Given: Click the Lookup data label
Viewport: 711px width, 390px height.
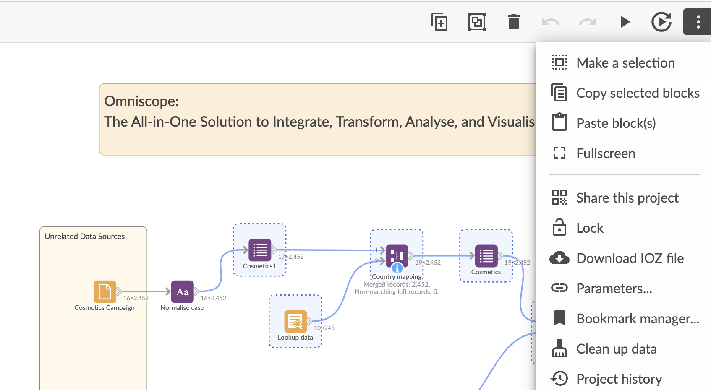Looking at the screenshot, I should tap(295, 338).
